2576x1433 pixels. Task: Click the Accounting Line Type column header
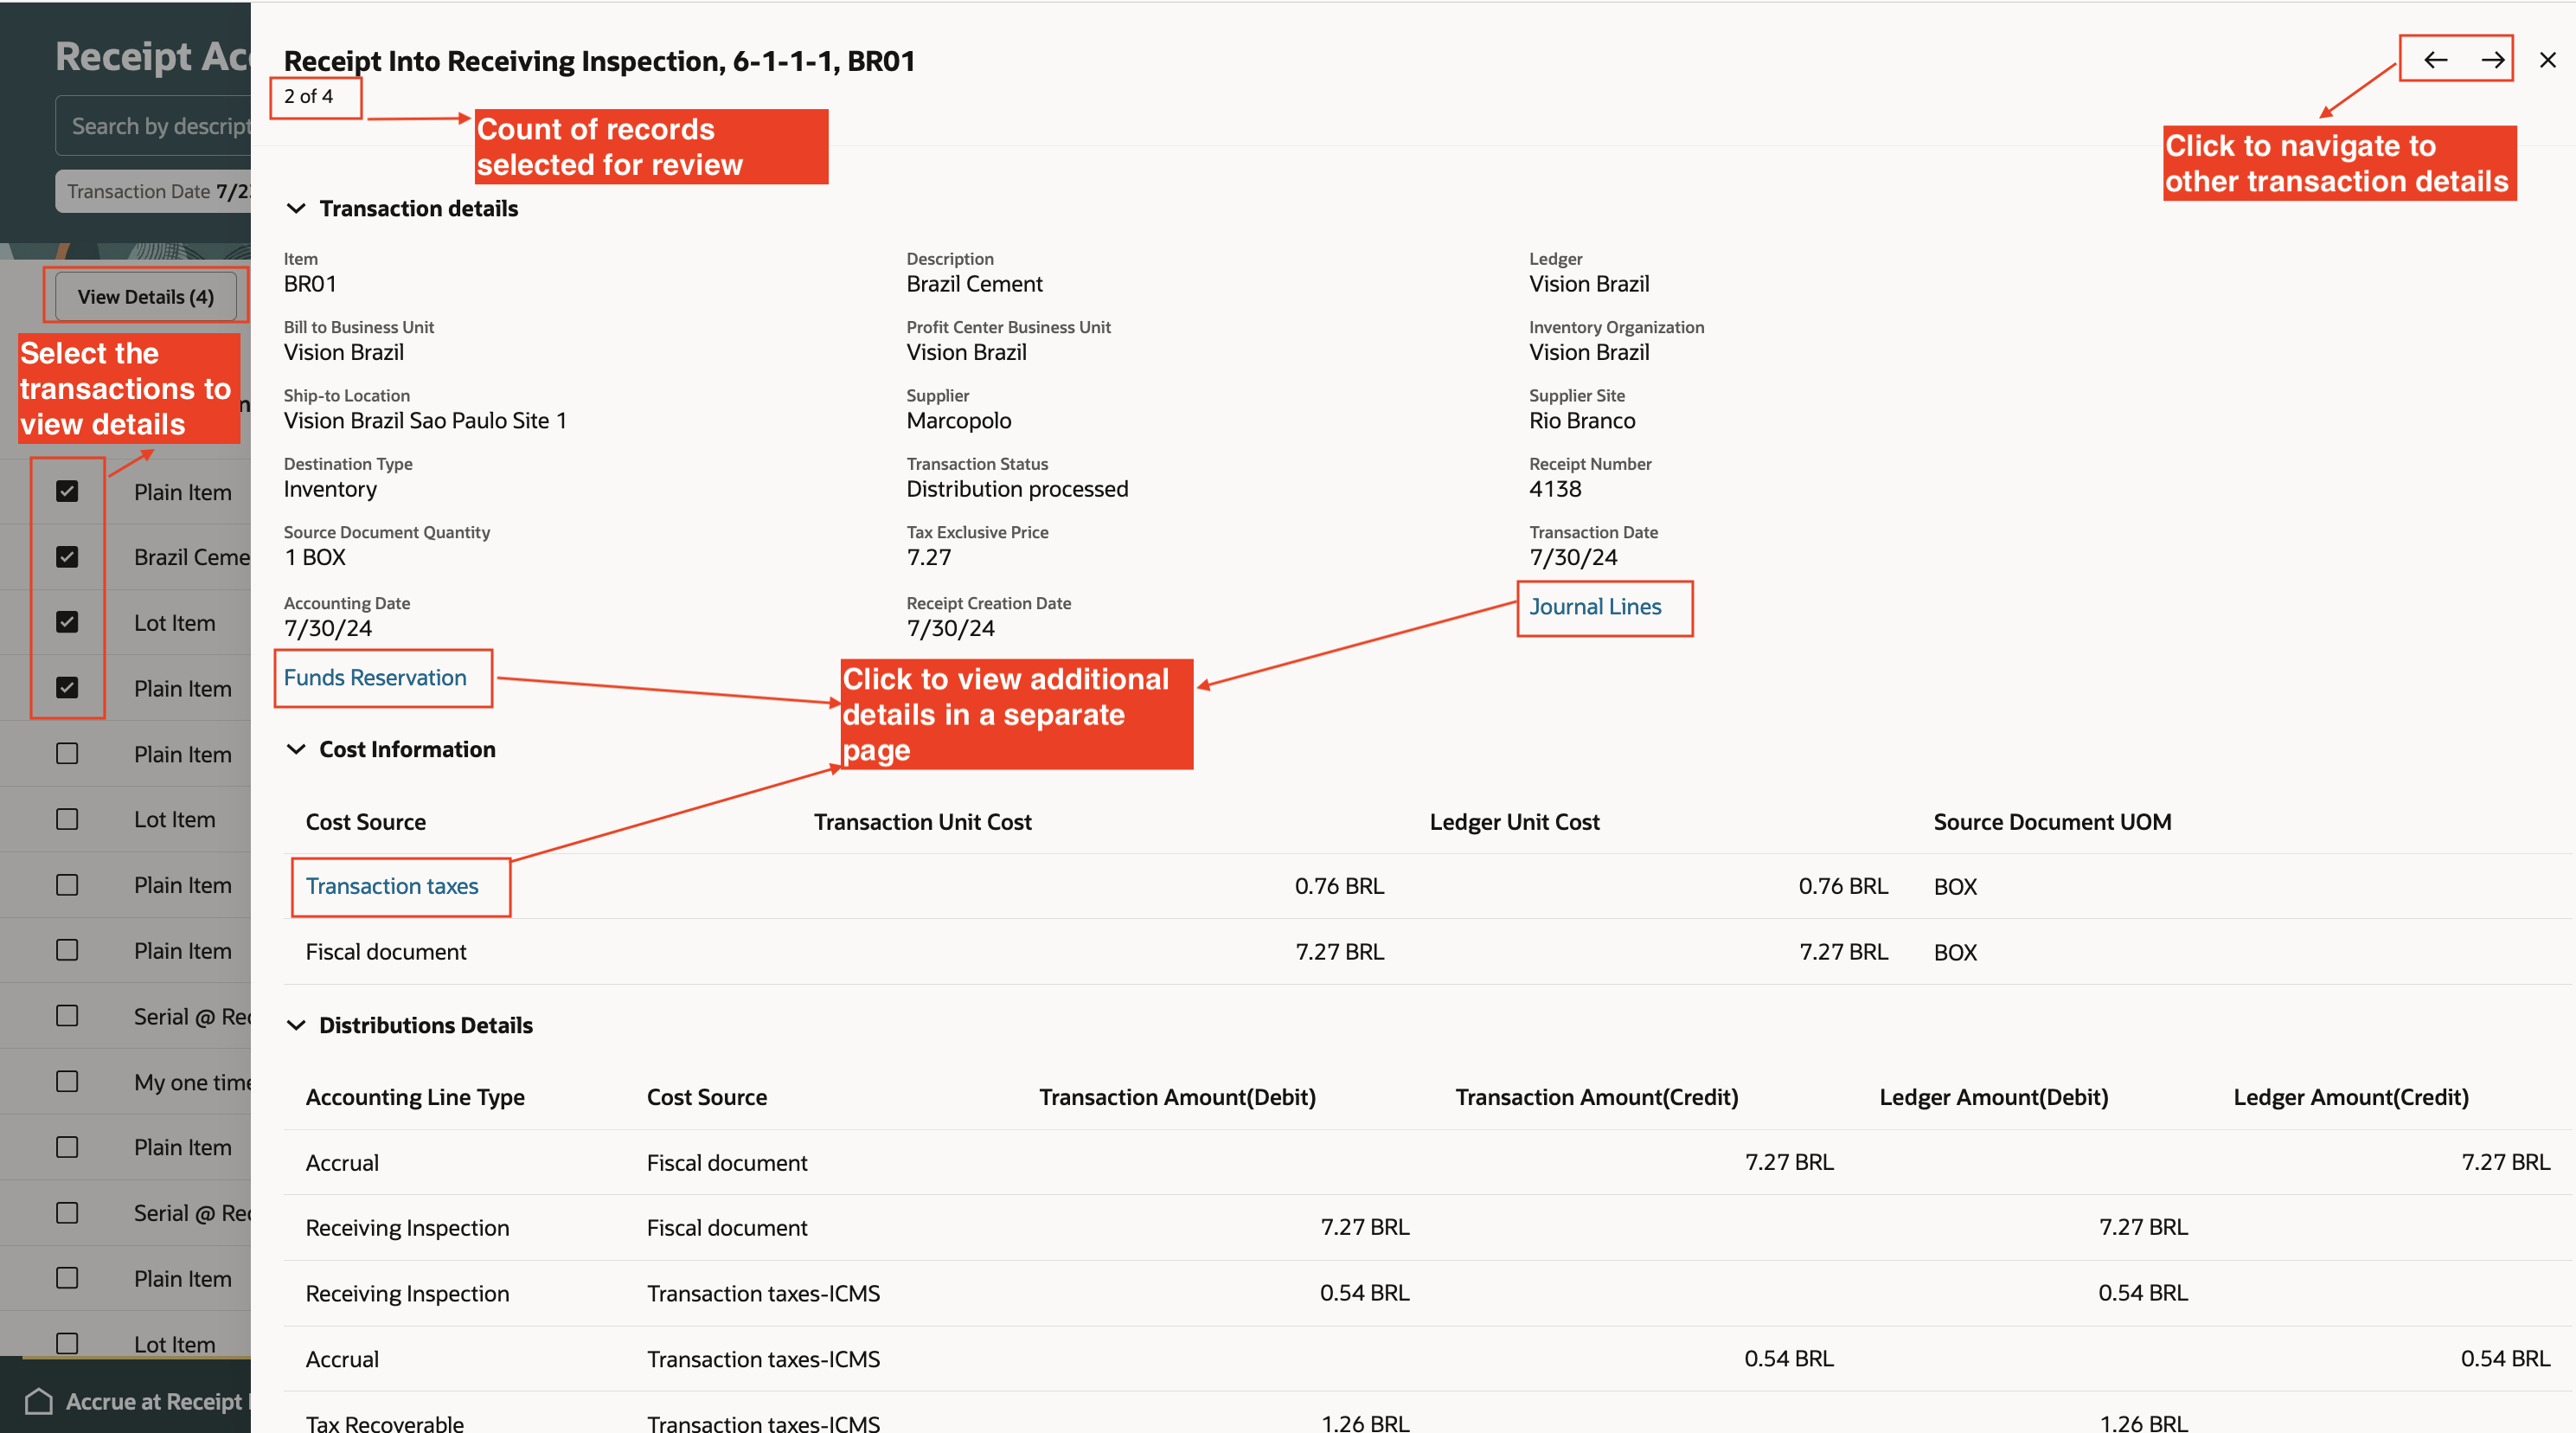(415, 1096)
